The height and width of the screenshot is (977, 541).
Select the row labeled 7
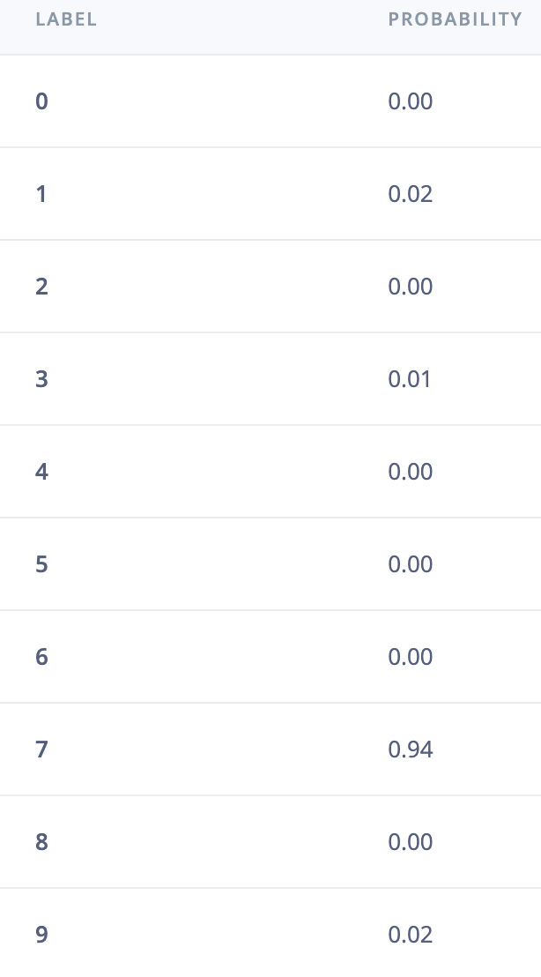click(x=270, y=749)
